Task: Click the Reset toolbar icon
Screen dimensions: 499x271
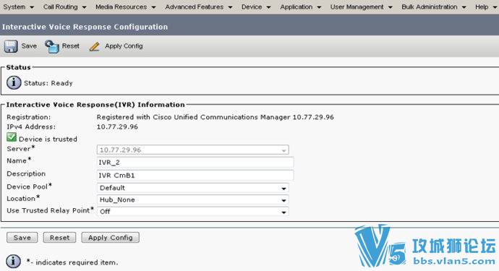Action: click(x=52, y=46)
